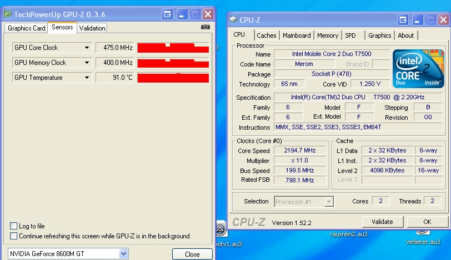
Task: Click the x 11.0 Multiplier value
Action: [300, 160]
